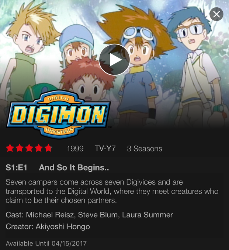Click the S1:E1 episode indicator

[17, 168]
